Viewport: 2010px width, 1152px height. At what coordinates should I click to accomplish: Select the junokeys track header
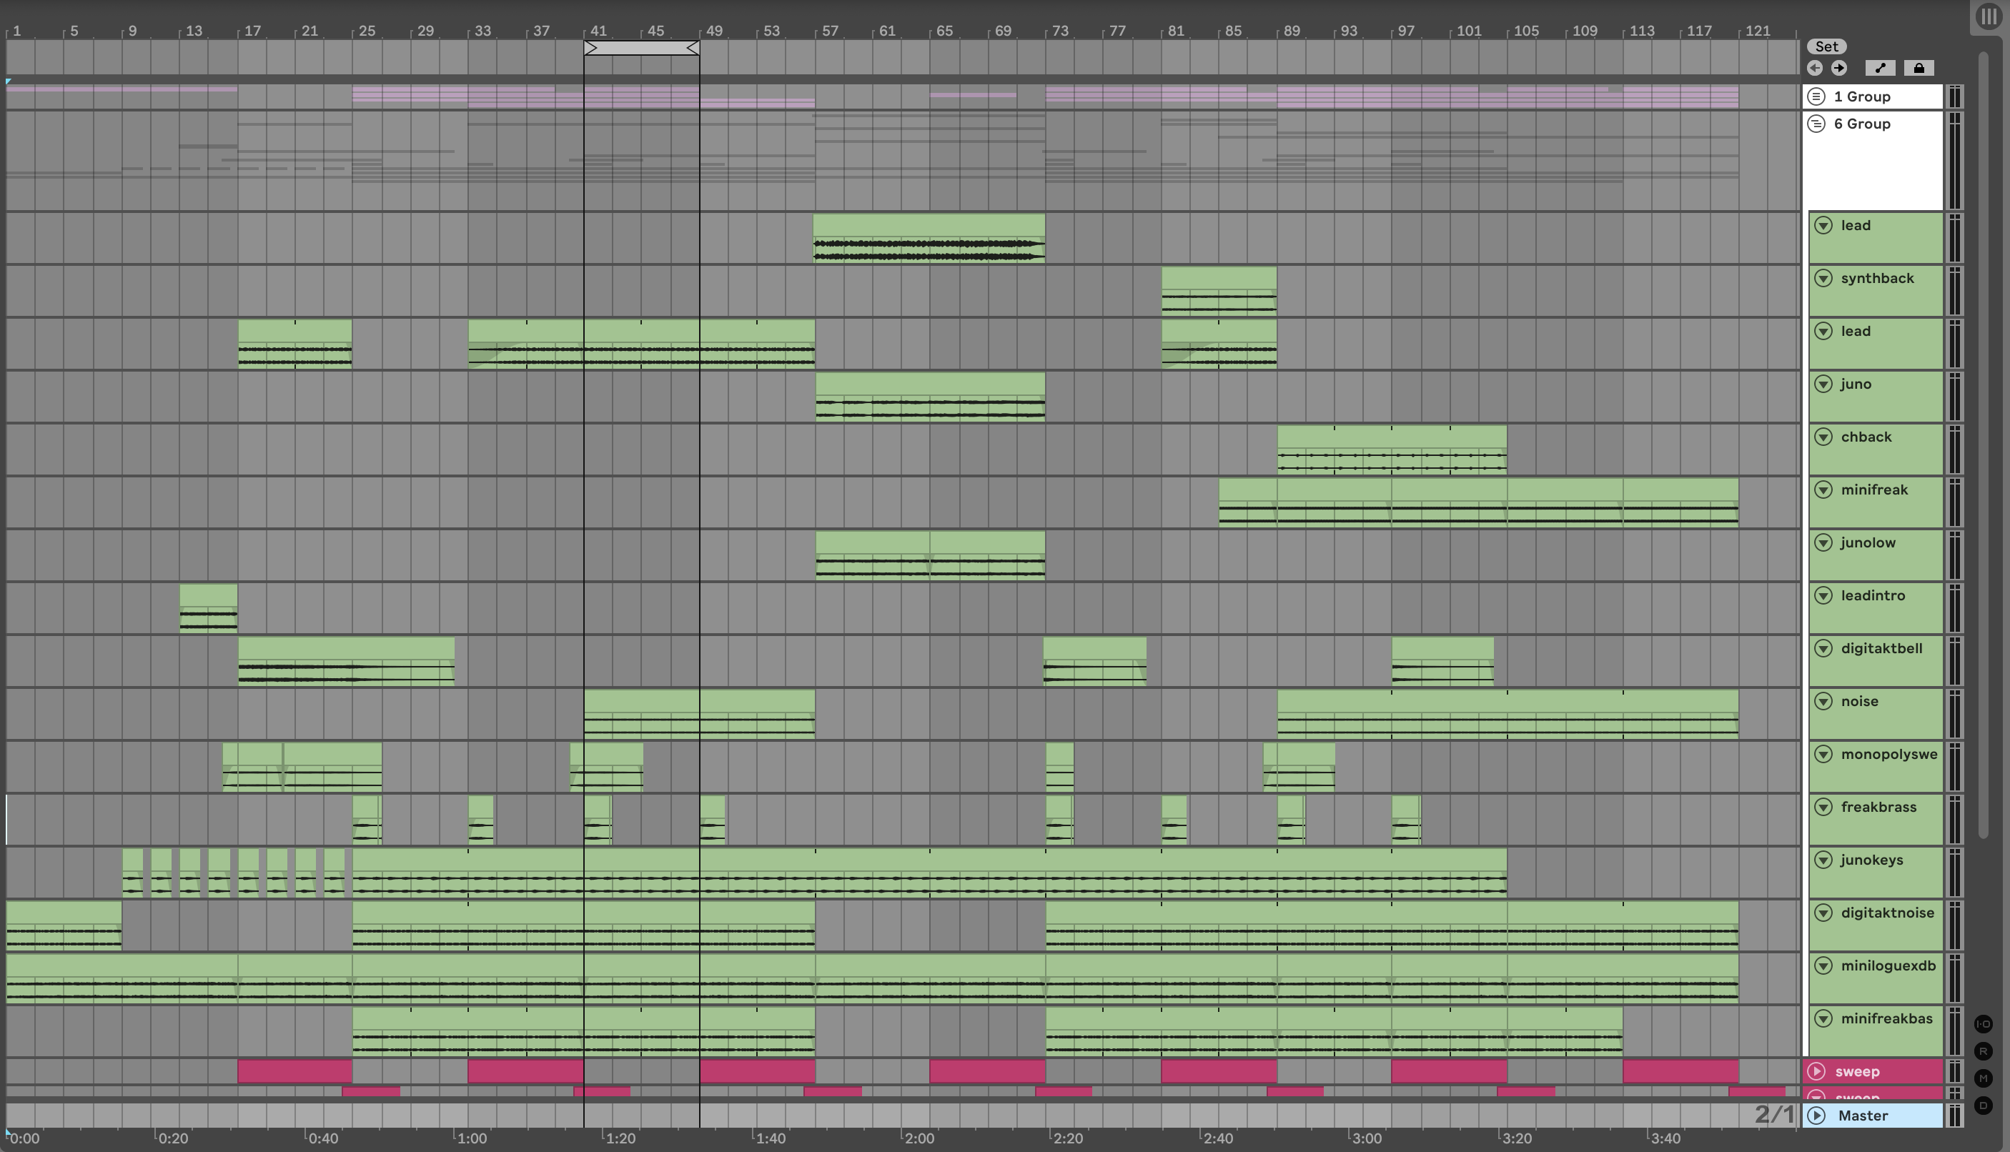1871,860
